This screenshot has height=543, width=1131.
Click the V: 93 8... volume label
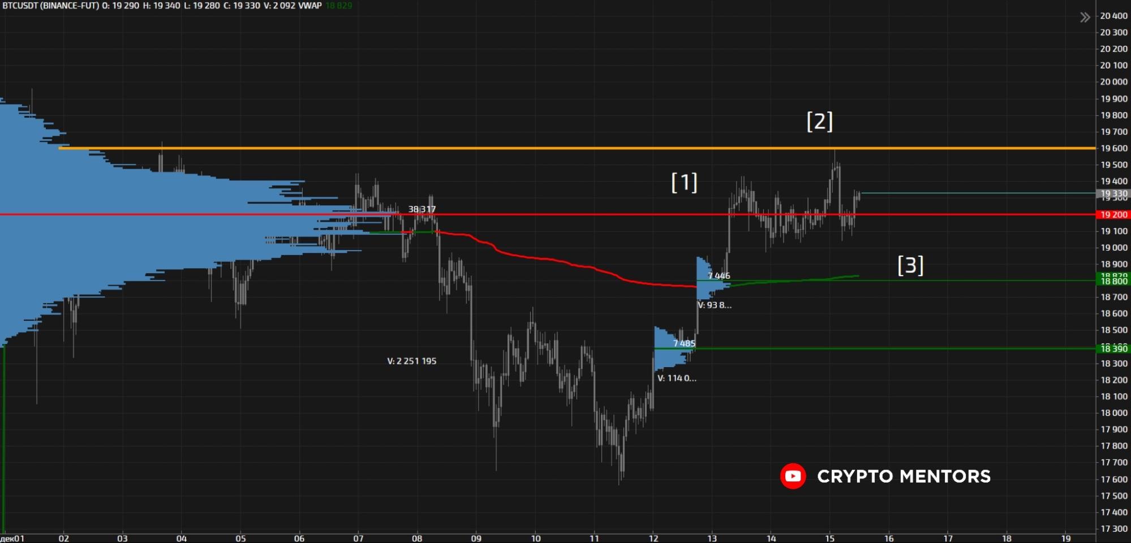715,305
